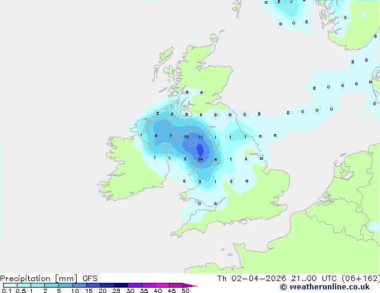Click the '0.1' legend scale label
Viewport: 380px width, 293px height.
pyautogui.click(x=7, y=291)
